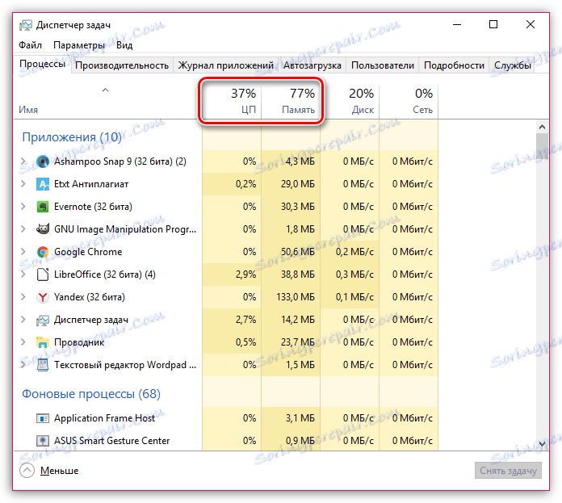The height and width of the screenshot is (503, 562).
Task: Select the Google Chrome process name
Action: [x=88, y=252]
